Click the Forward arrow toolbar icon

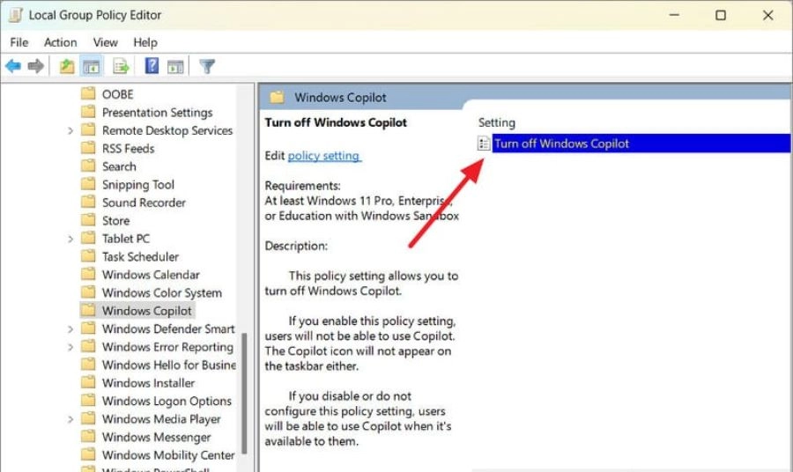(x=35, y=66)
